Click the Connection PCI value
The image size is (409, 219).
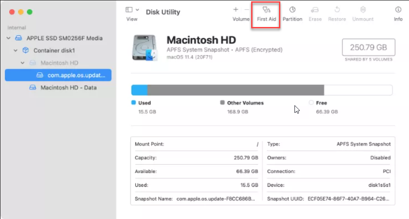(386, 172)
